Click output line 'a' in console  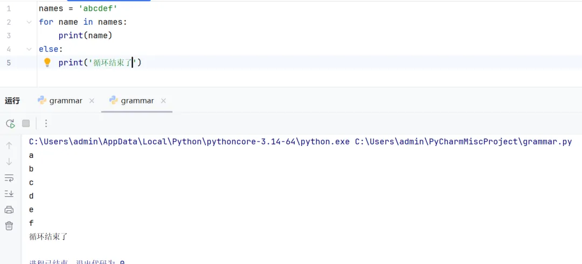31,156
